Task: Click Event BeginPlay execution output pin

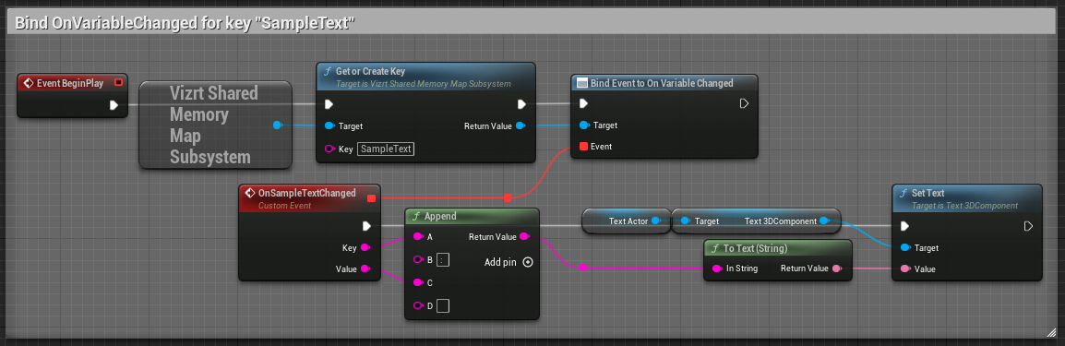Action: (x=114, y=104)
